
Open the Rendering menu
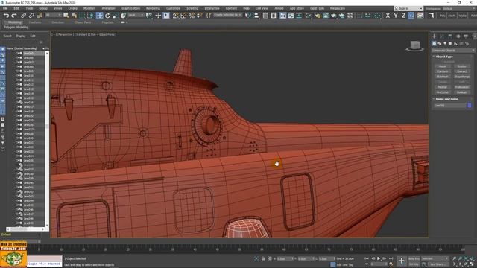(153, 8)
